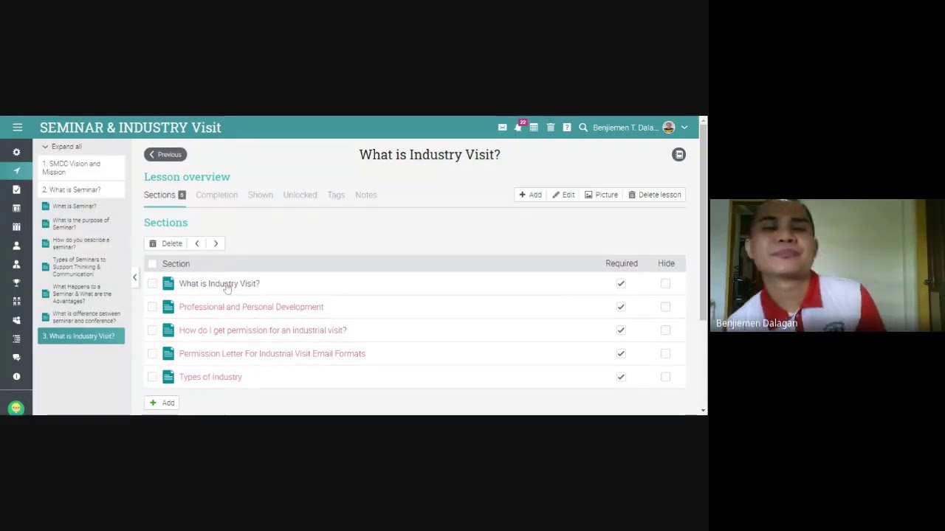The height and width of the screenshot is (531, 945).
Task: Select lesson 3. What is Industry Visit?
Action: (x=81, y=336)
